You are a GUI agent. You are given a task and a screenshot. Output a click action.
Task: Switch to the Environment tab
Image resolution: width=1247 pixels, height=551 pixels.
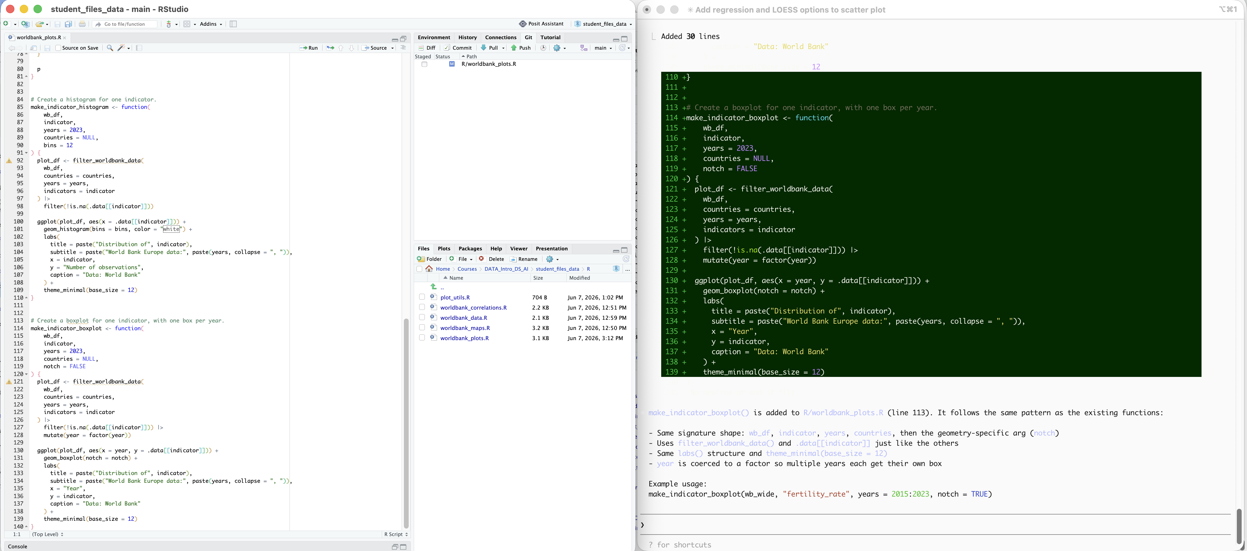(434, 37)
